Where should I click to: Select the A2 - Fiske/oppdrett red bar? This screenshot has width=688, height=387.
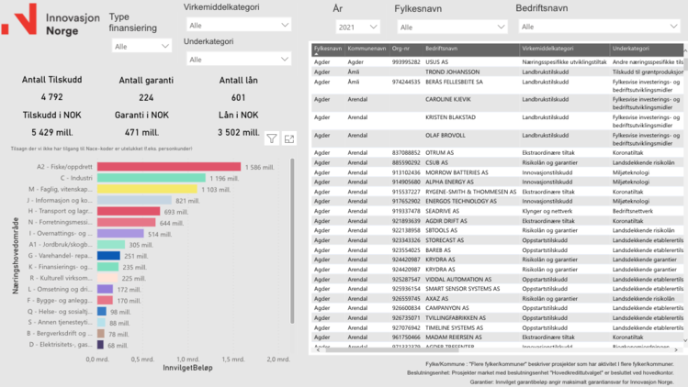click(x=169, y=167)
